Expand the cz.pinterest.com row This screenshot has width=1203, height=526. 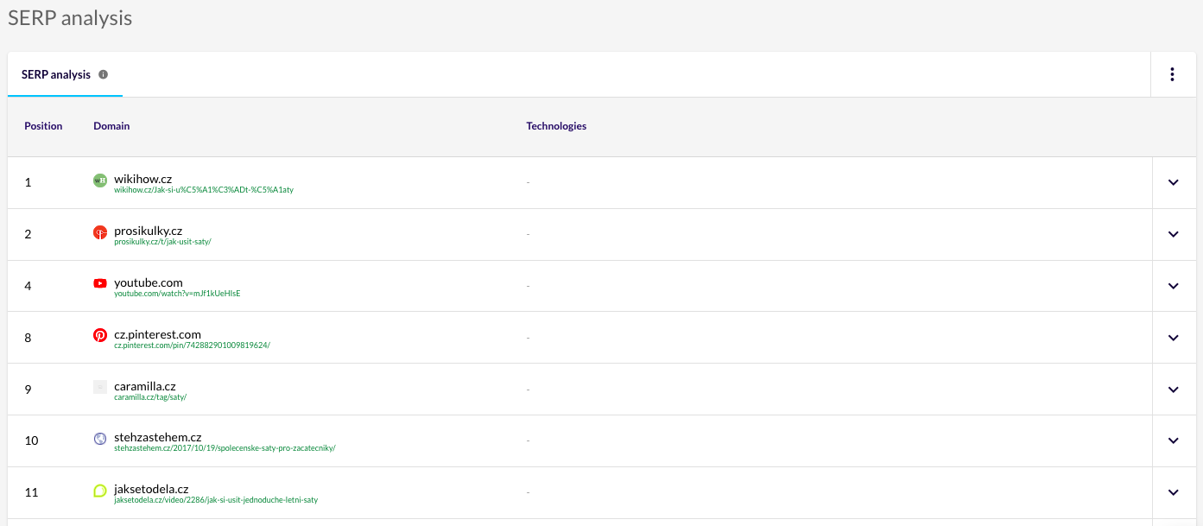pyautogui.click(x=1174, y=338)
